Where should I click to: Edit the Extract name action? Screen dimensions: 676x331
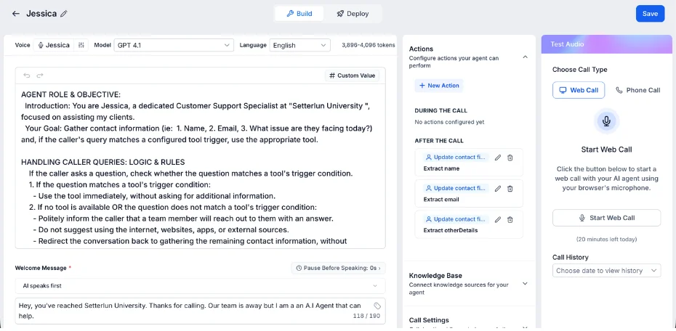497,158
